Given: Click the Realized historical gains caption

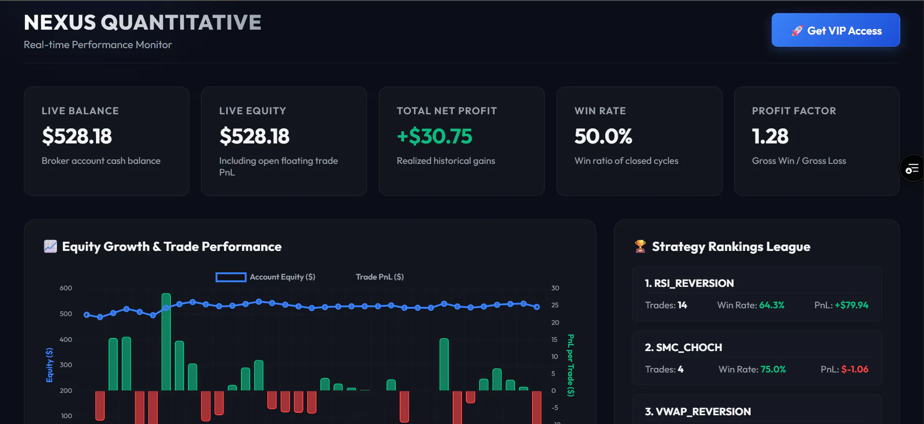Looking at the screenshot, I should (x=446, y=161).
